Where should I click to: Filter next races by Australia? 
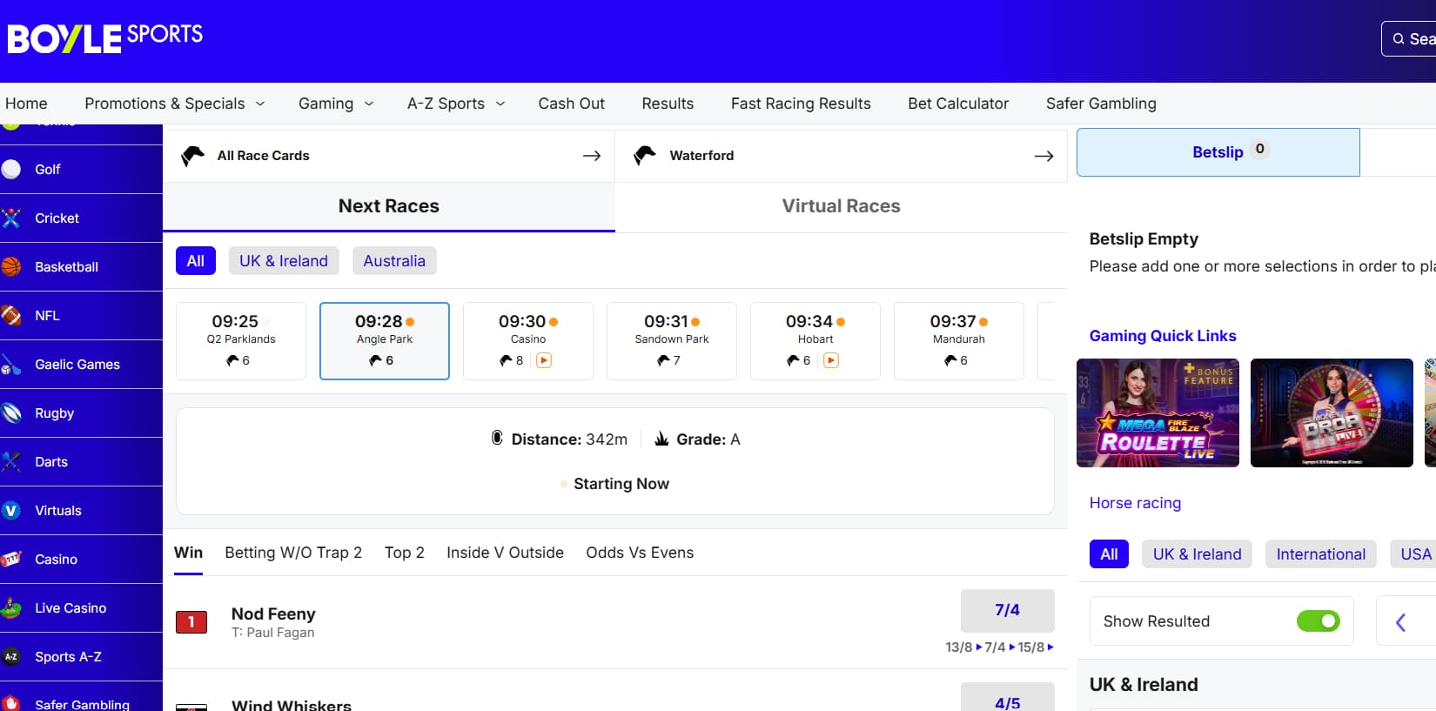(394, 261)
